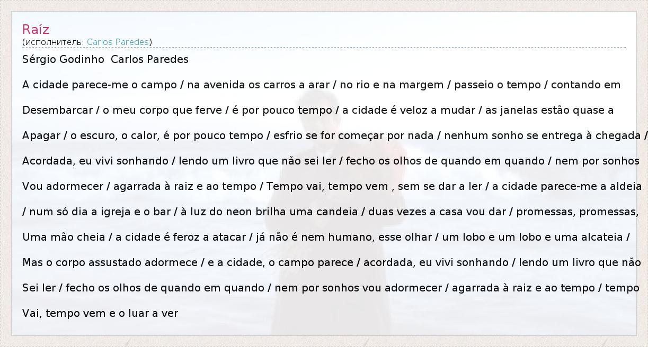
Task: Click the phrase 'a cidade é veloz a mudar'
Action: [x=403, y=110]
